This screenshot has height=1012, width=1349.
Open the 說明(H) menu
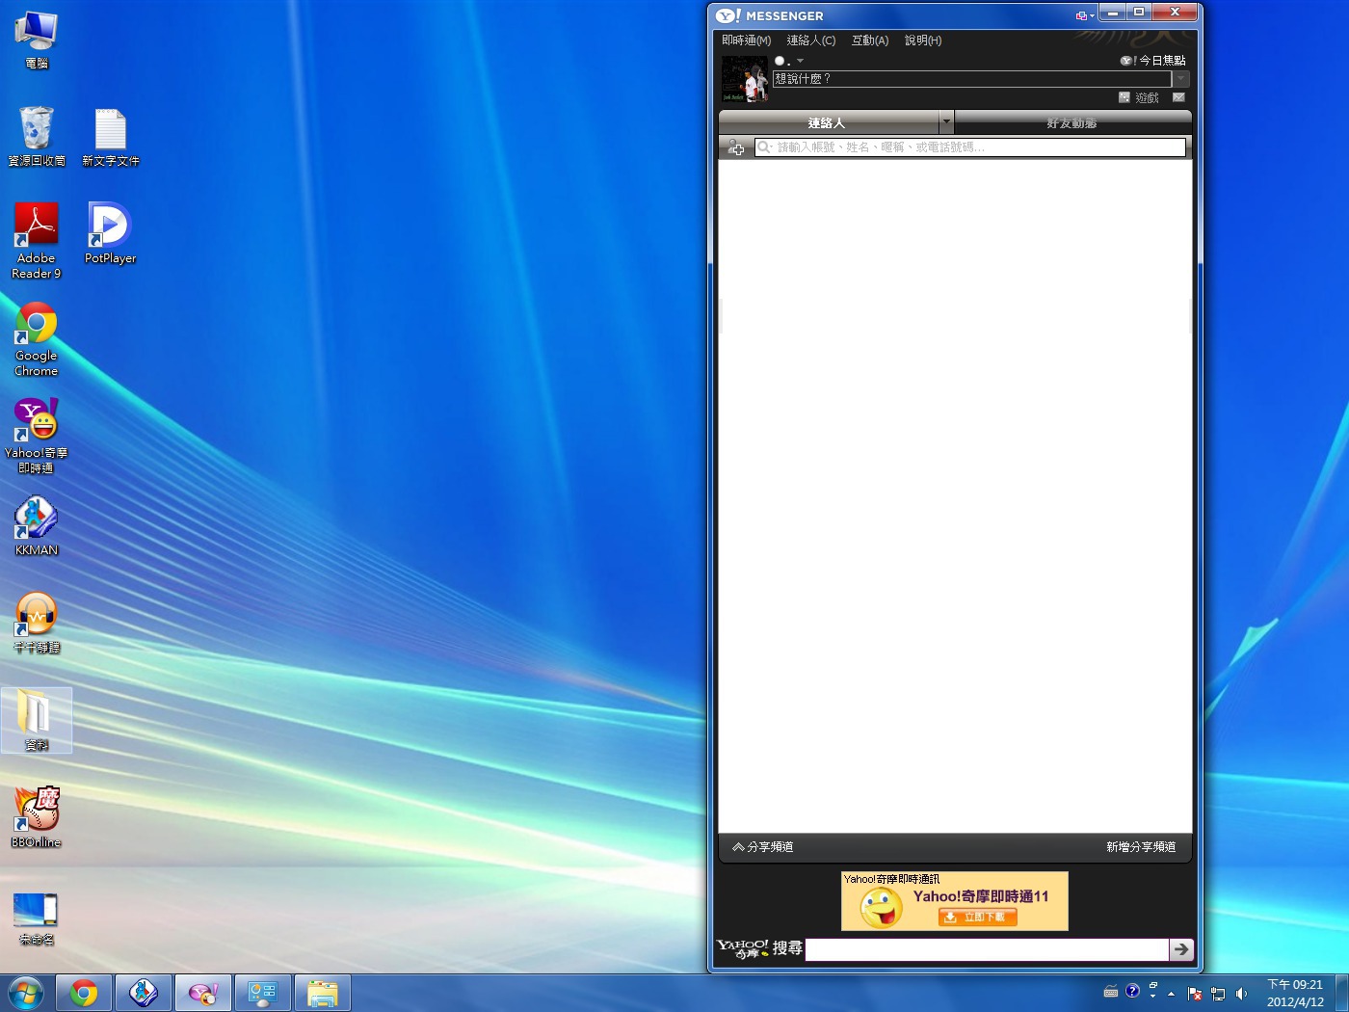pos(922,40)
